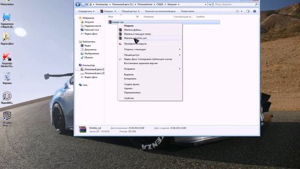300x169 pixels.
Task: Sort by the № column header
Action: click(137, 17)
